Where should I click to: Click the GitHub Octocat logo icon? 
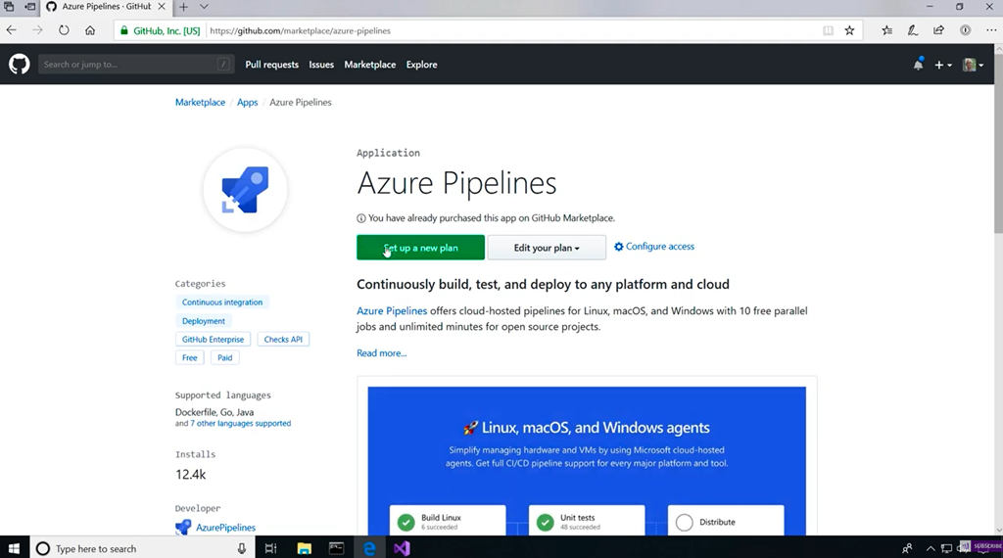click(x=19, y=65)
